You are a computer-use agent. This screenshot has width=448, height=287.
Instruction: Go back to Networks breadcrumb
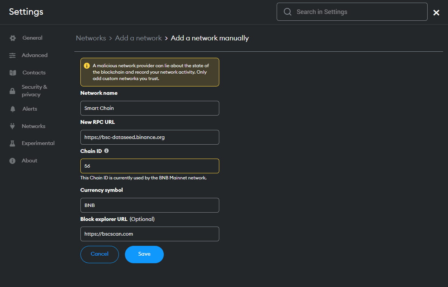pos(91,38)
